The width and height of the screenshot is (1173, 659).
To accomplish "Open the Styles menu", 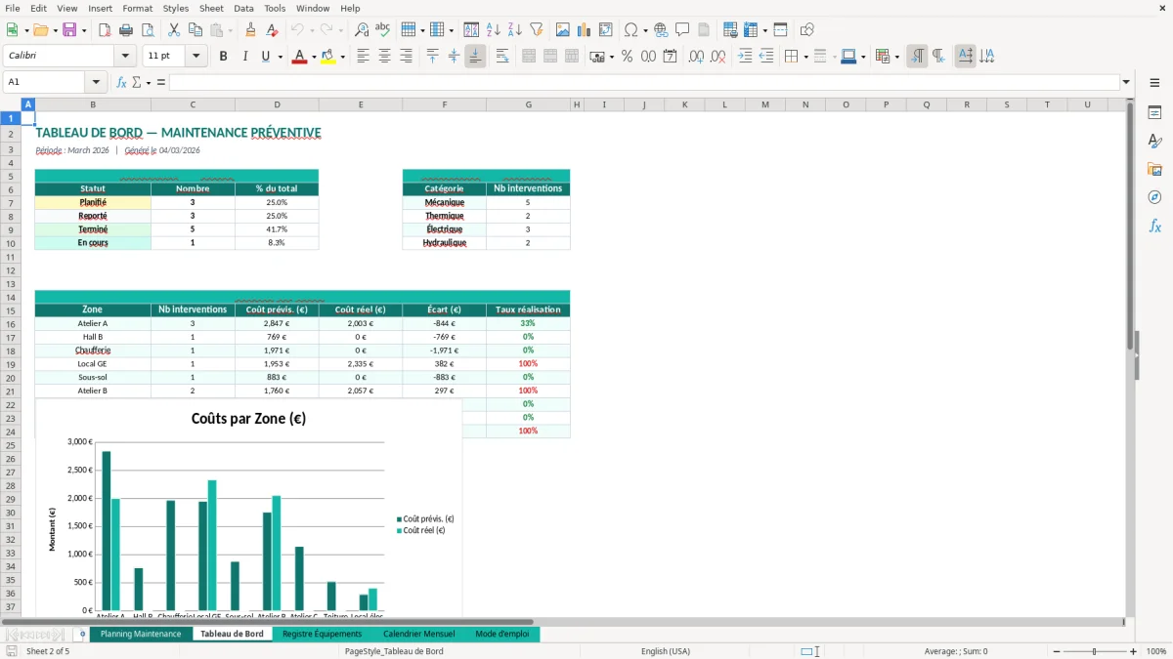I will click(176, 8).
